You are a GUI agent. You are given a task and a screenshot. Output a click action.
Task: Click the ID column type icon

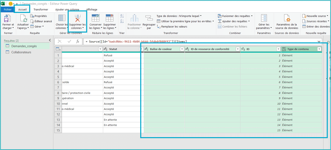point(243,49)
